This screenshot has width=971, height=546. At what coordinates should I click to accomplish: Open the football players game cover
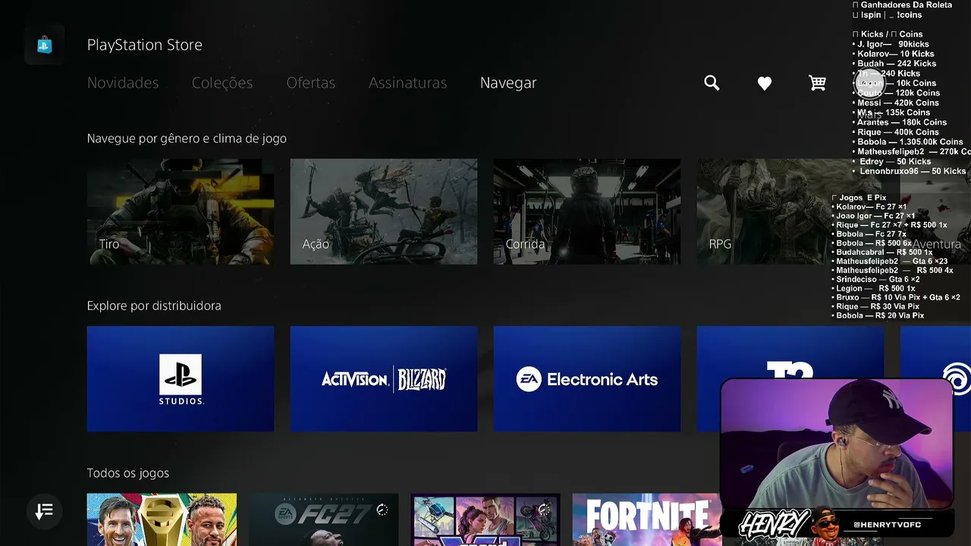162,520
